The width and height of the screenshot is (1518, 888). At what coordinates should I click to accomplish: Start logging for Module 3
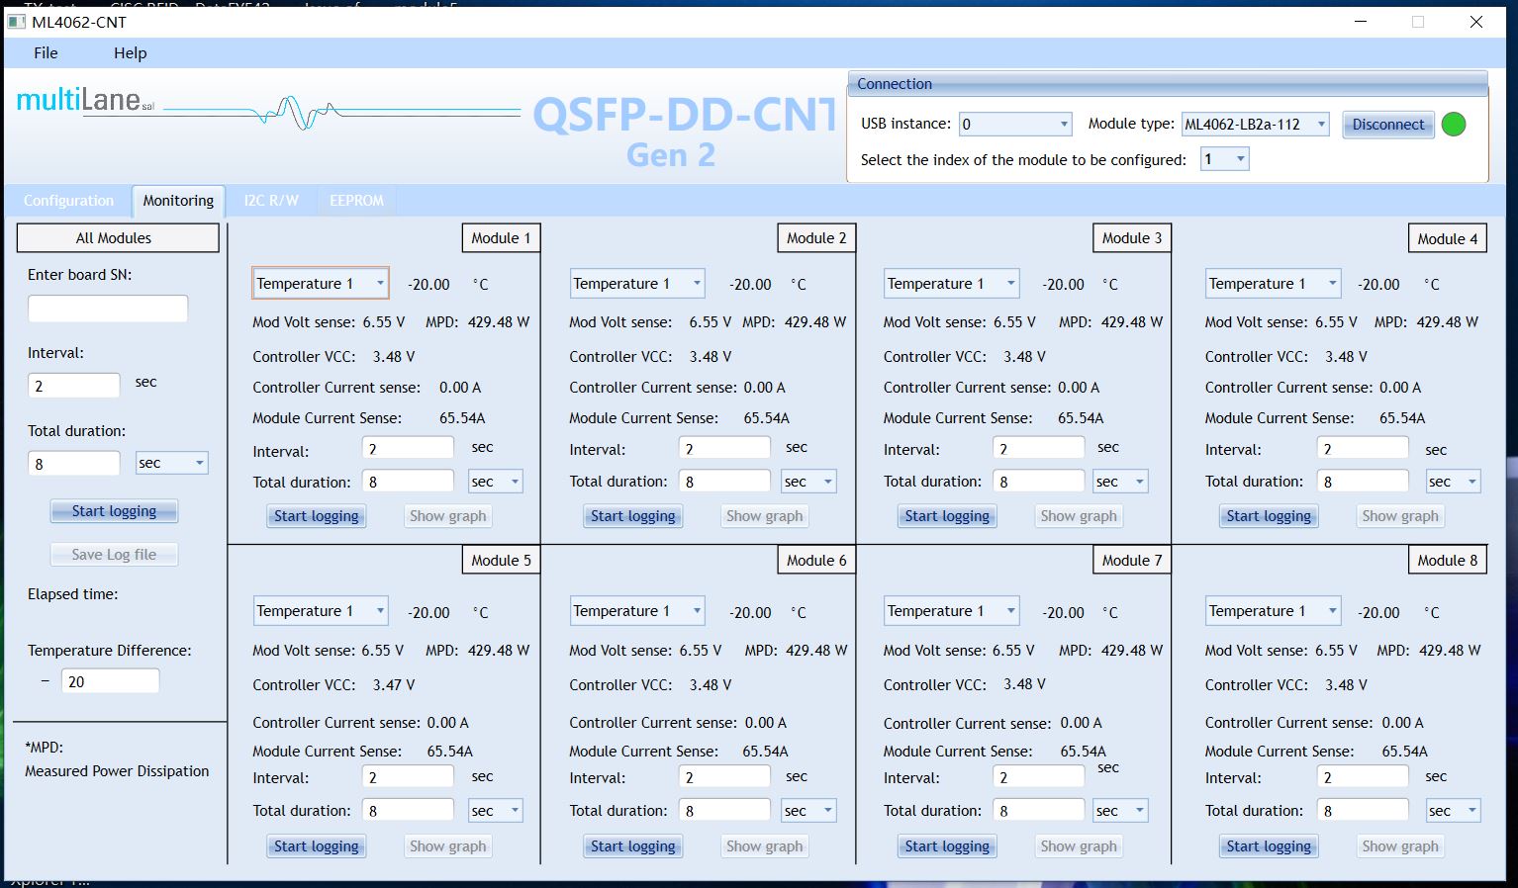point(947,516)
